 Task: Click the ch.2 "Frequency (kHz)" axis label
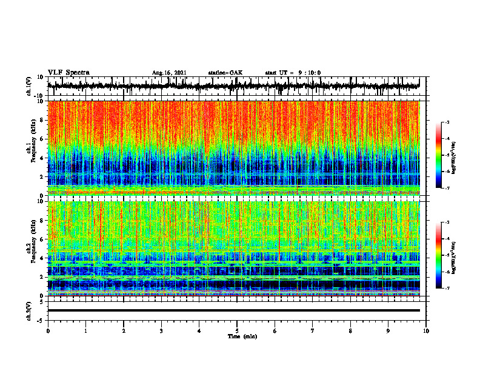34,241
